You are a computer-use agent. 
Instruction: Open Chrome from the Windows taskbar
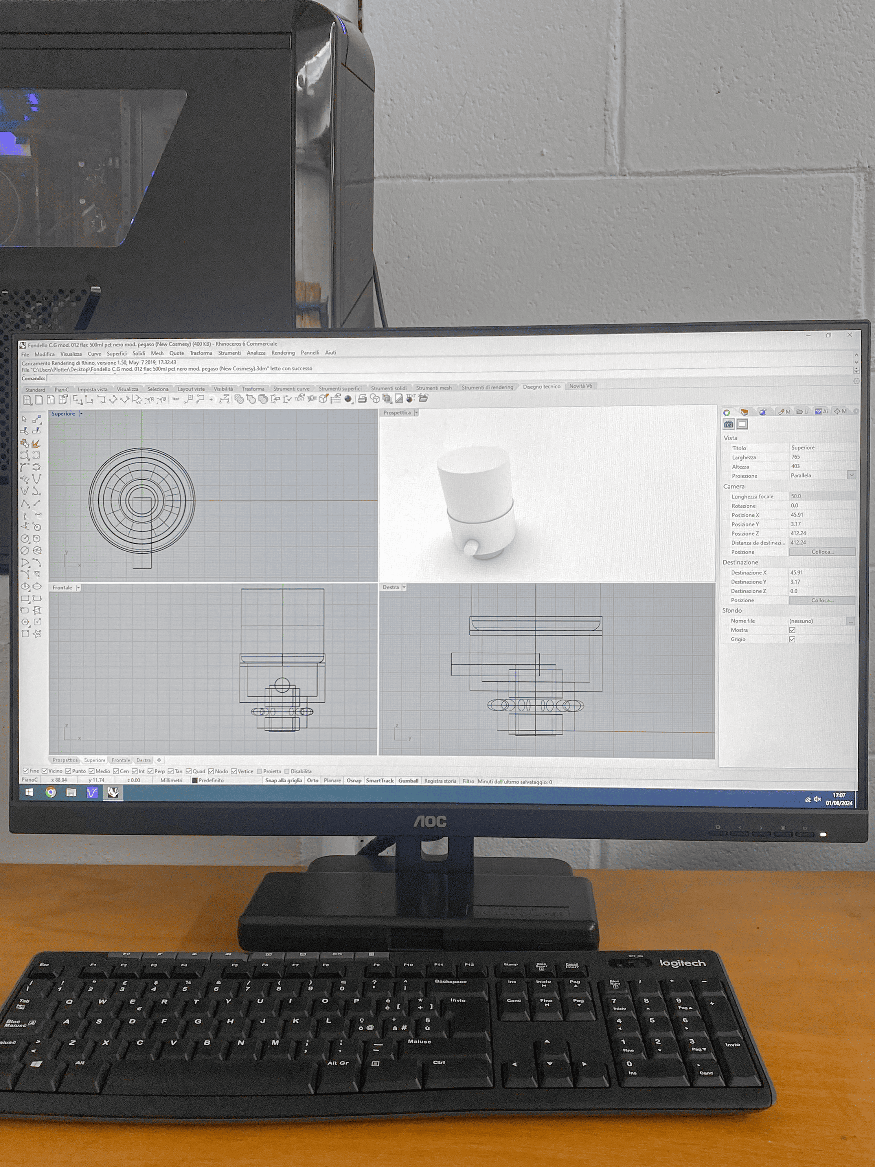51,792
